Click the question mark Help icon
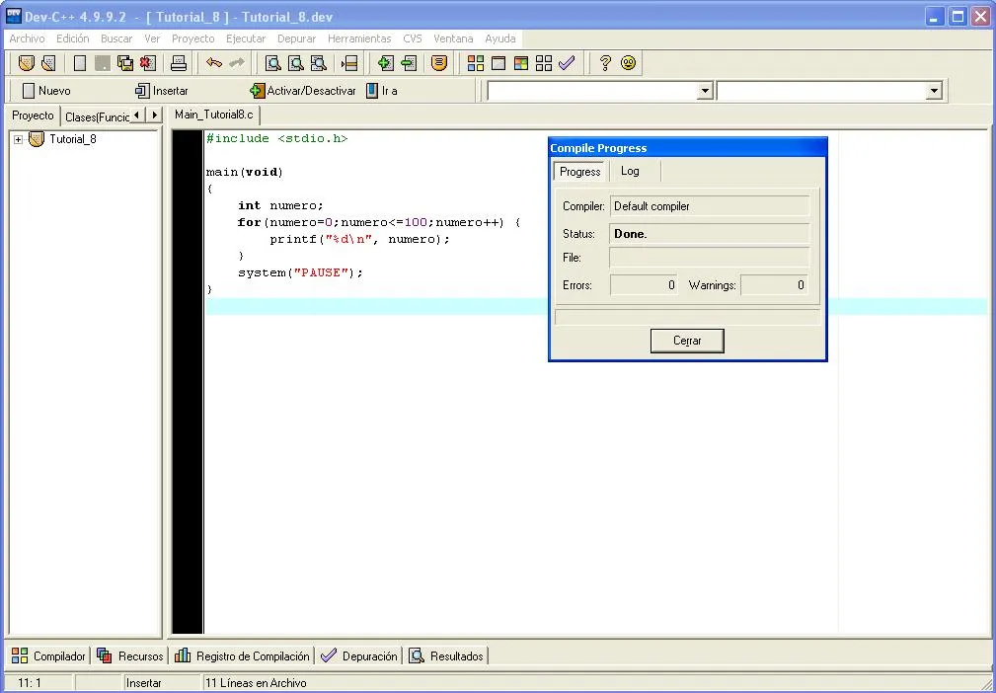The height and width of the screenshot is (693, 996). pyautogui.click(x=605, y=63)
